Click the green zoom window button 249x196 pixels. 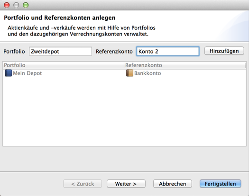26,5
